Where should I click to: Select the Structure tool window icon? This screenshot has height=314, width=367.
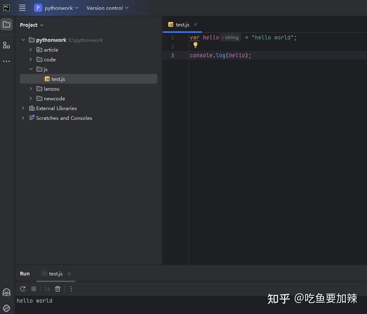click(x=6, y=45)
